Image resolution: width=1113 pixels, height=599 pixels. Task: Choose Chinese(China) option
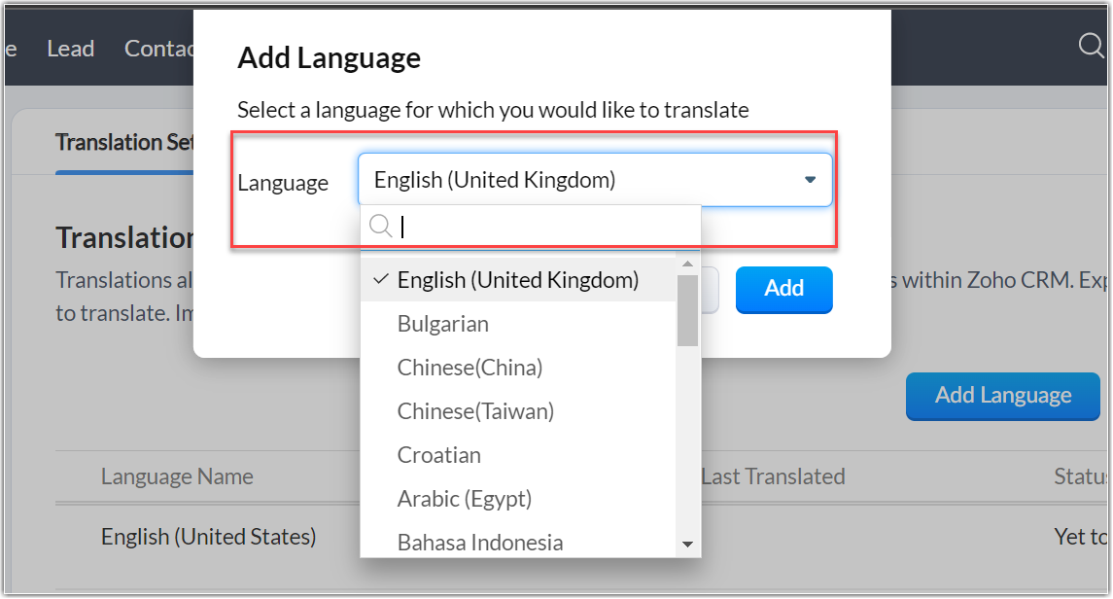(x=470, y=368)
